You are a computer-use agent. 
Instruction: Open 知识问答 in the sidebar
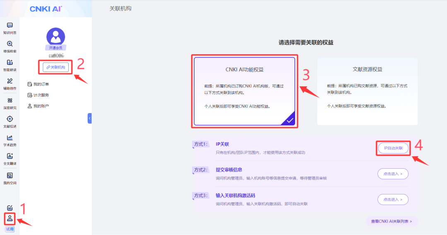(x=10, y=28)
